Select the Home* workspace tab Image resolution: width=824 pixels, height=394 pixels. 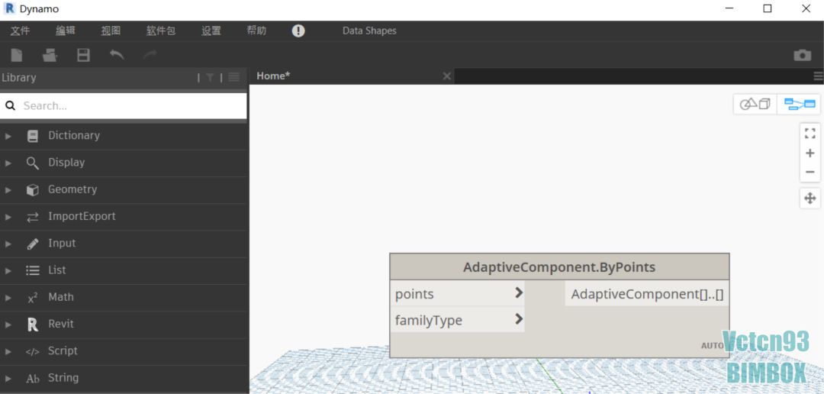[273, 76]
